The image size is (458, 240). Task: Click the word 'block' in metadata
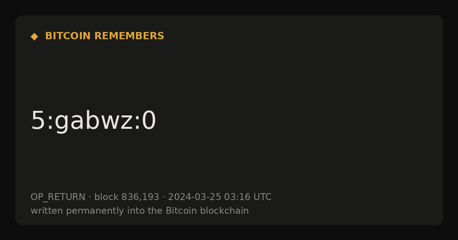[106, 197]
